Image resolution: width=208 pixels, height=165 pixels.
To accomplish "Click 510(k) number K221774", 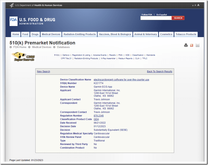I will (x=98, y=83).
